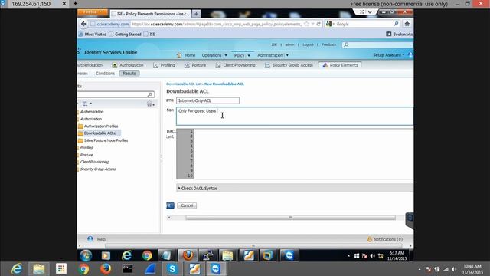Image resolution: width=490 pixels, height=276 pixels.
Task: Open Chrome on the local taskbar
Action: tap(83, 269)
